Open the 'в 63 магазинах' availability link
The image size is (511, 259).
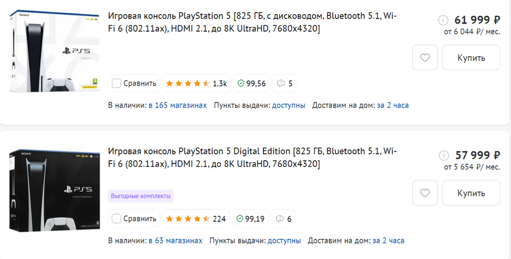click(x=175, y=240)
